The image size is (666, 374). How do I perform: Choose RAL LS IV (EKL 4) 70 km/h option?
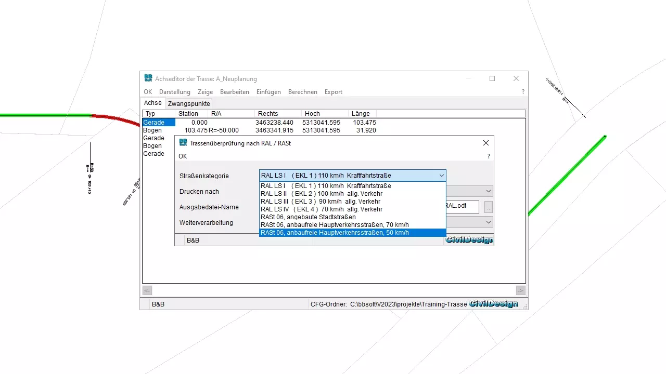click(x=352, y=209)
